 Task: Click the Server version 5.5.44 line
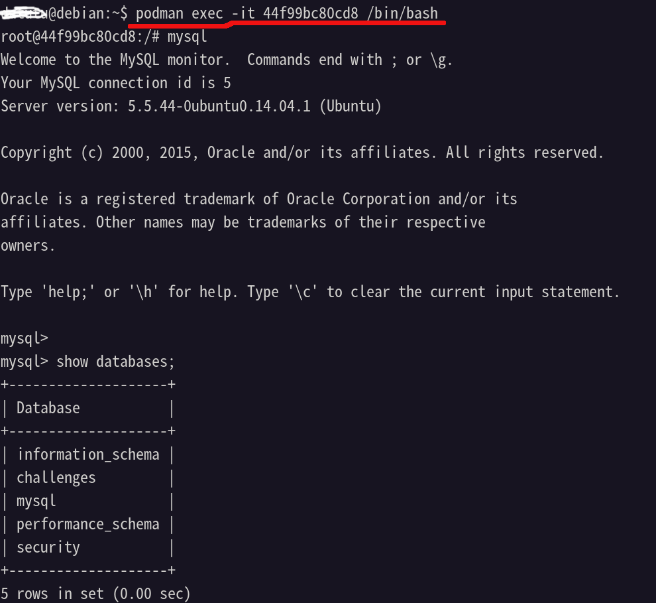[191, 106]
